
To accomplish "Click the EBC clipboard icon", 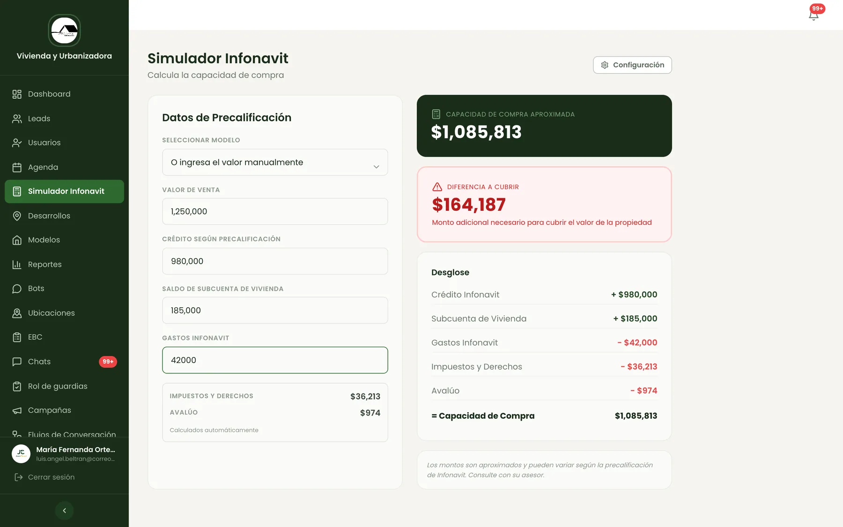I will click(x=17, y=337).
